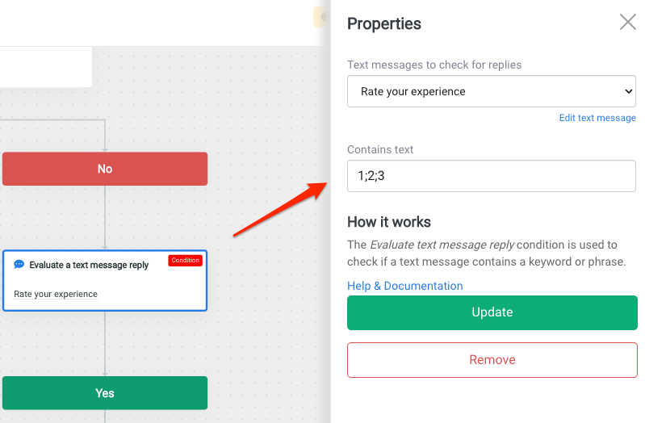Open Rate your experience link in node
Screen dimensions: 645x423
pyautogui.click(x=56, y=294)
